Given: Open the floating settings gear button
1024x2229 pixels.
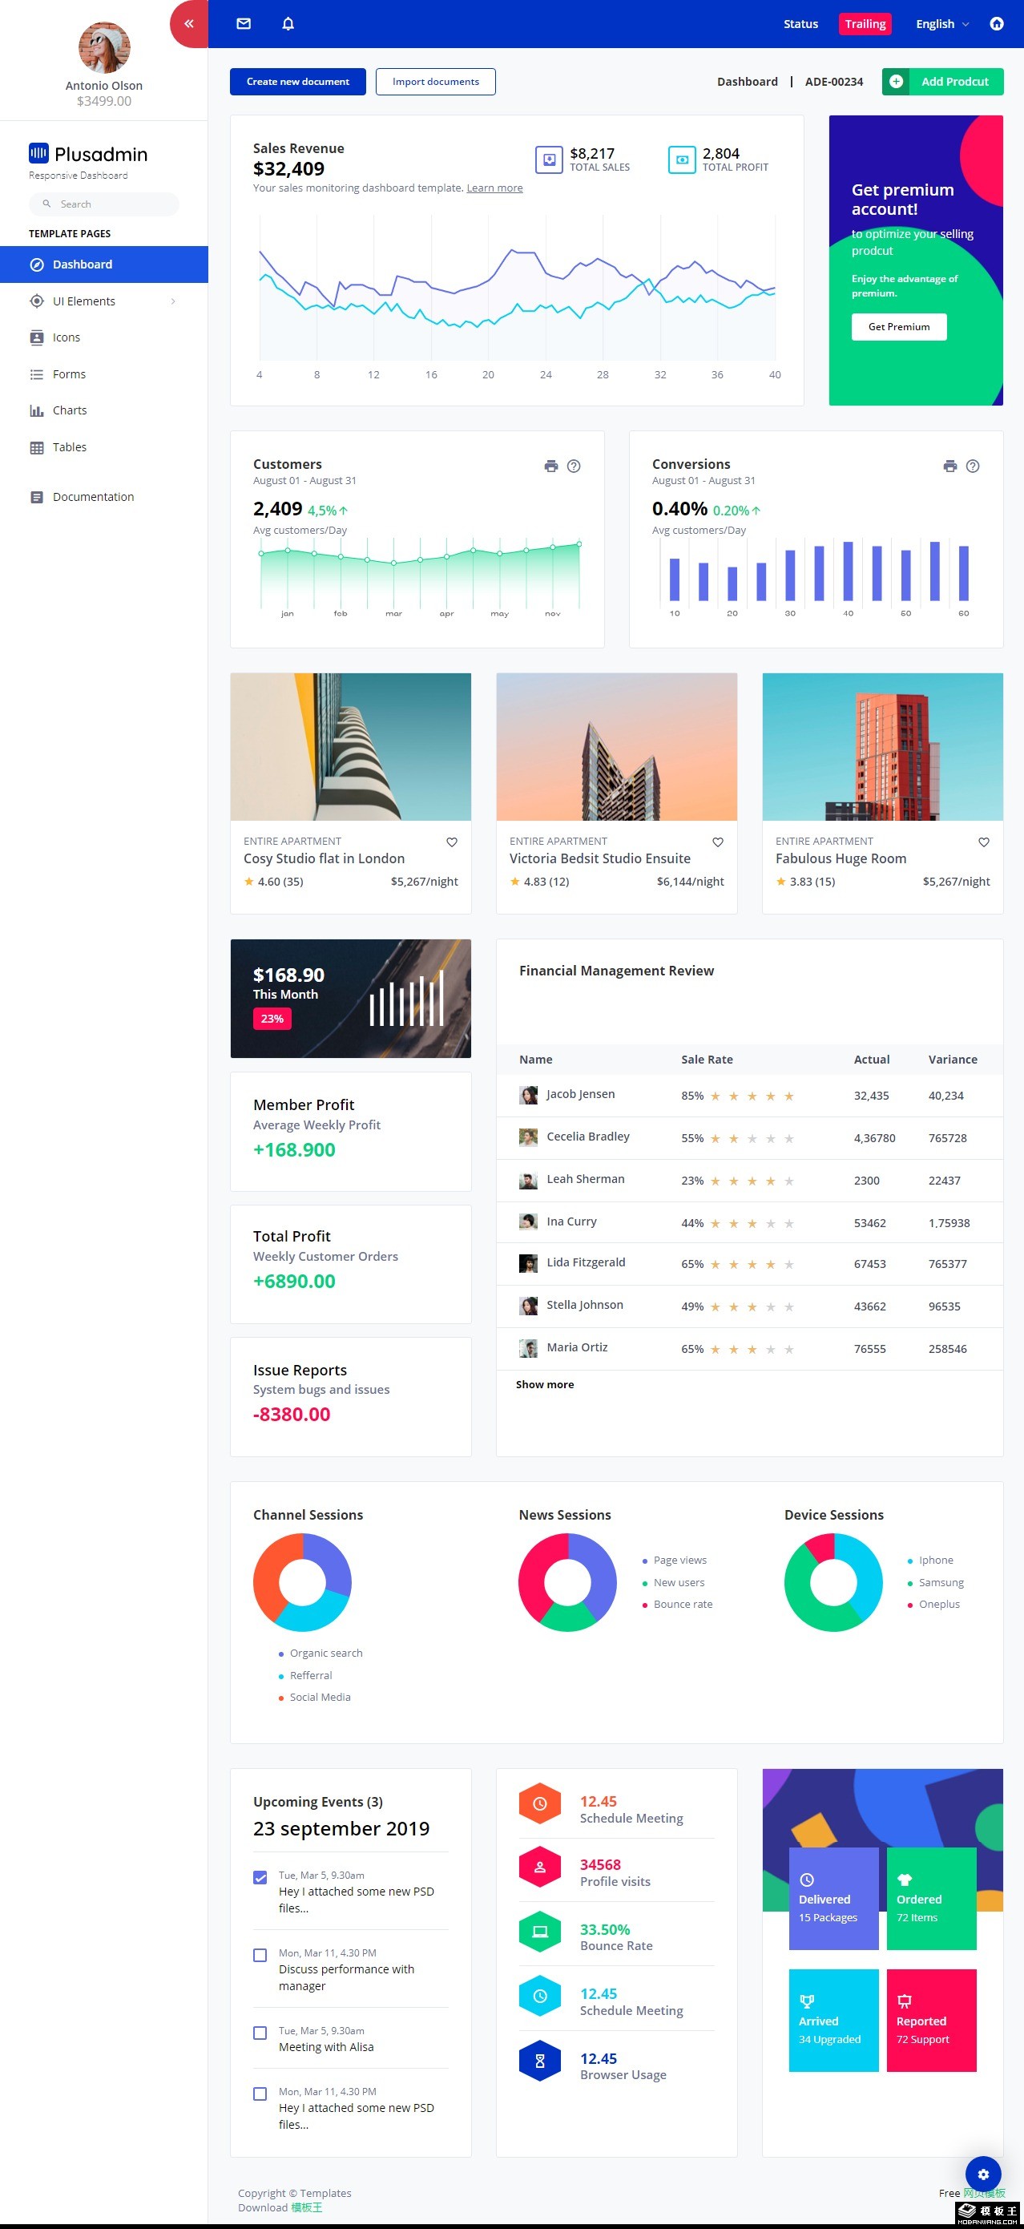Looking at the screenshot, I should [982, 2174].
